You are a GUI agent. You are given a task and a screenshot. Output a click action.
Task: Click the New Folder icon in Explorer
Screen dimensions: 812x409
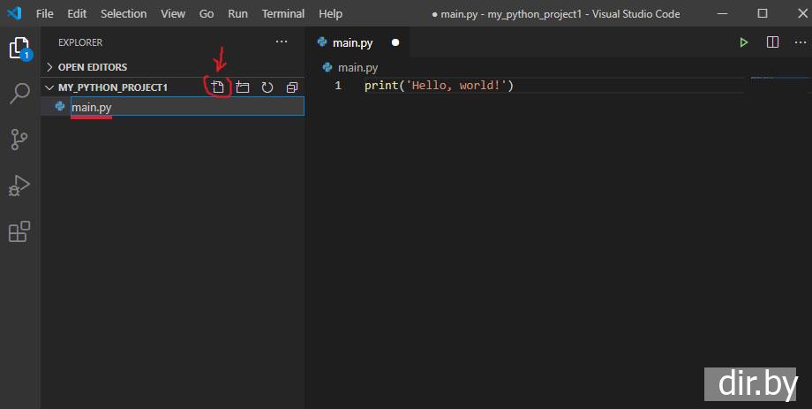click(243, 87)
